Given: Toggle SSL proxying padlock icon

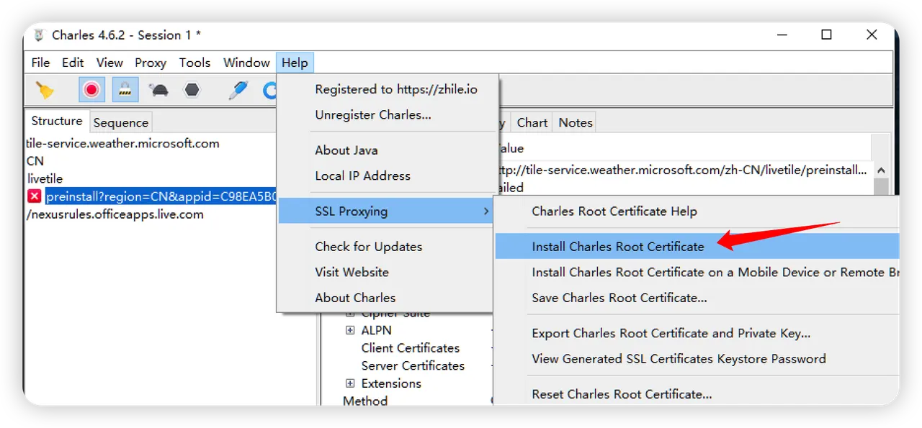Looking at the screenshot, I should point(125,90).
